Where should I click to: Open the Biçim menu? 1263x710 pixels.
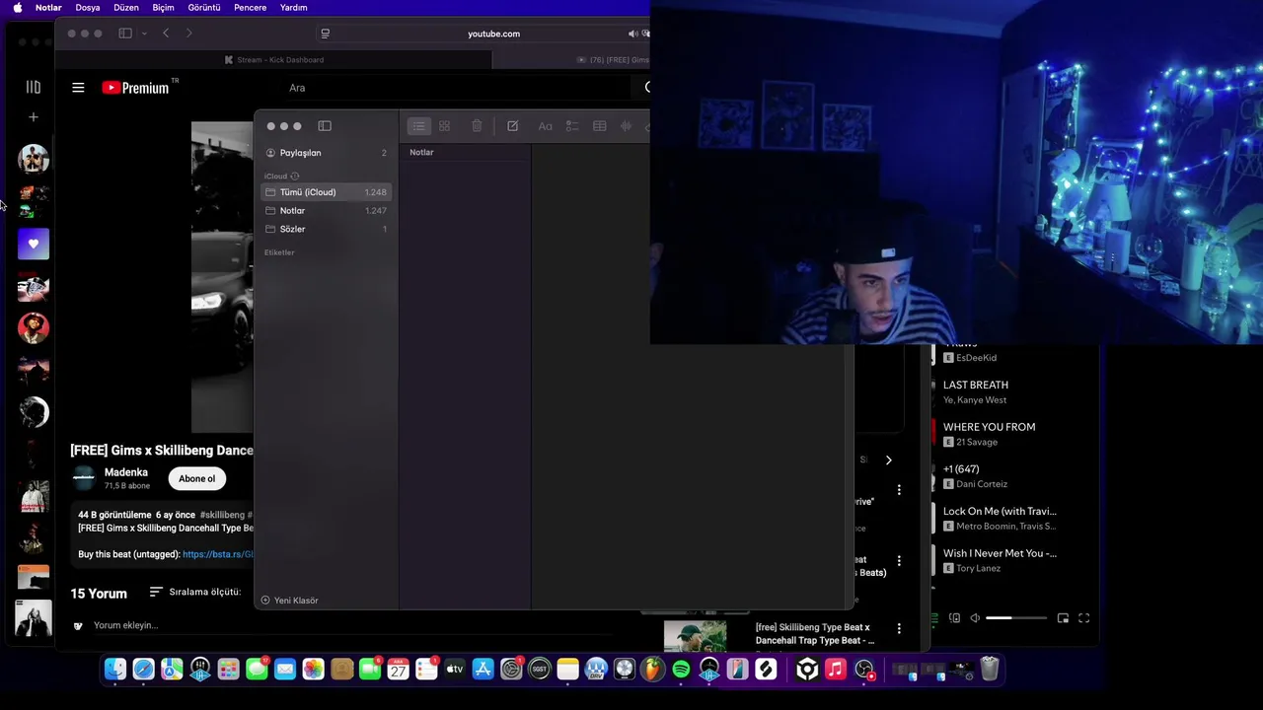[163, 8]
